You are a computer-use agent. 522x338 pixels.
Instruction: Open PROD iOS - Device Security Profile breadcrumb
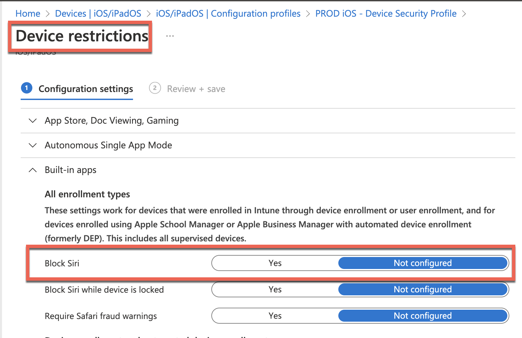tap(386, 14)
